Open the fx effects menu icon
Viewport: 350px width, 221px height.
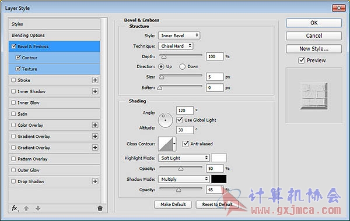(15, 208)
